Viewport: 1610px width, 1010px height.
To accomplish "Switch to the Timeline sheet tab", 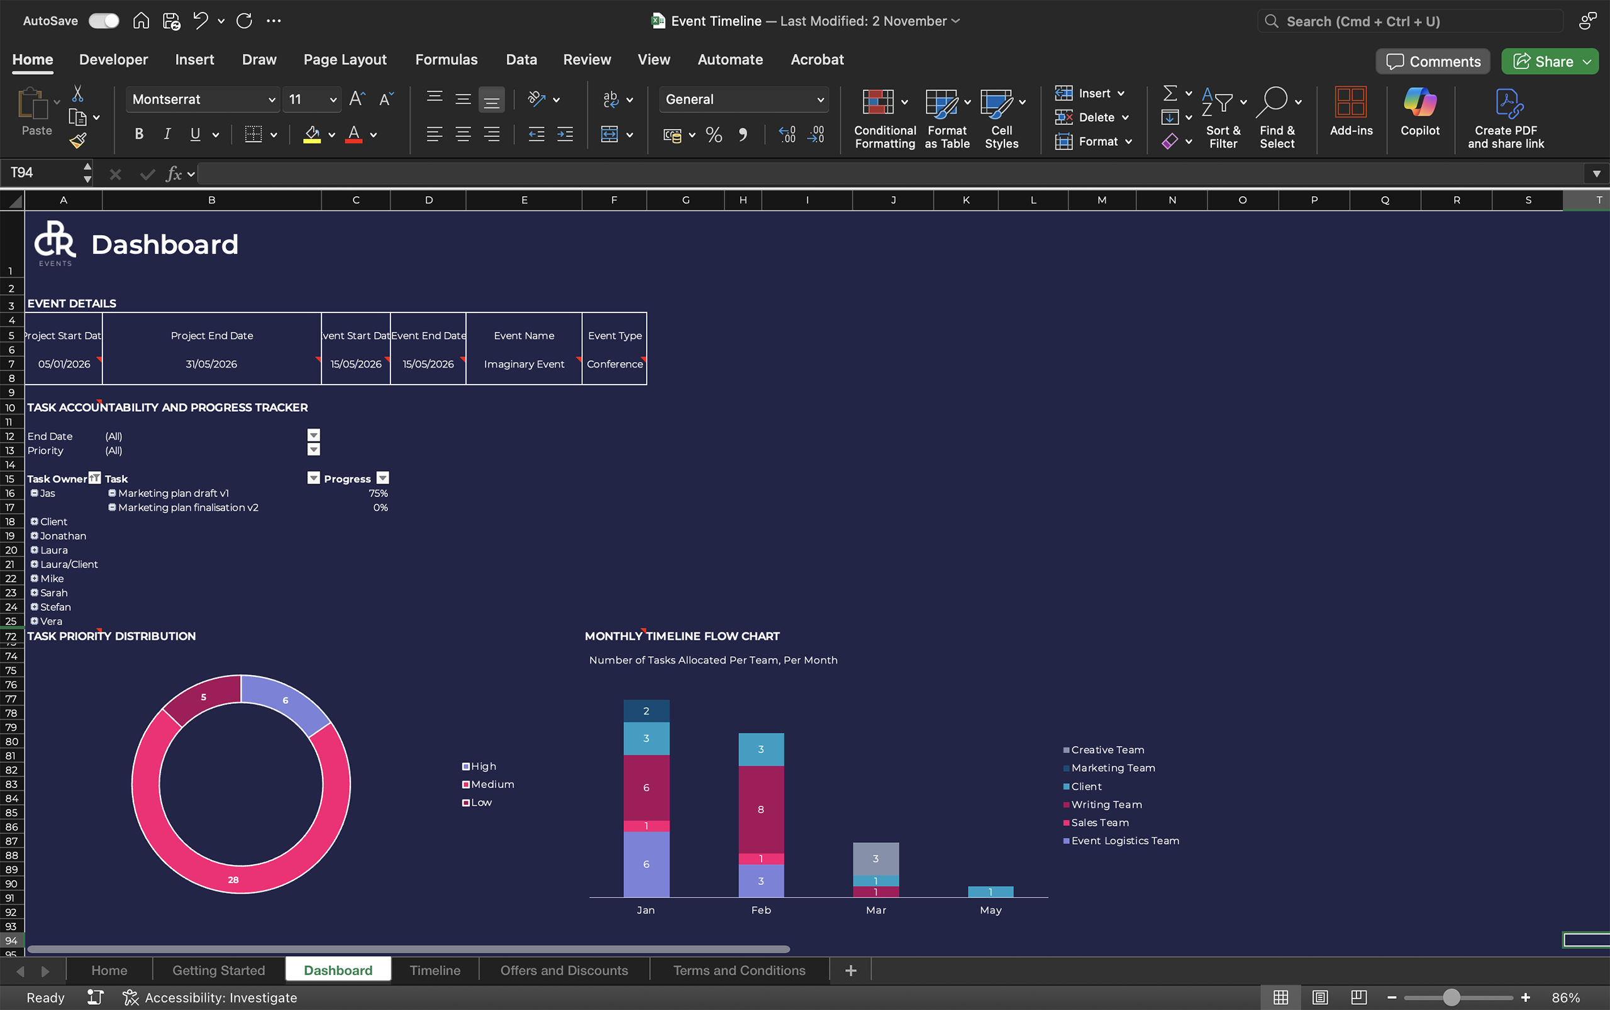I will point(435,970).
